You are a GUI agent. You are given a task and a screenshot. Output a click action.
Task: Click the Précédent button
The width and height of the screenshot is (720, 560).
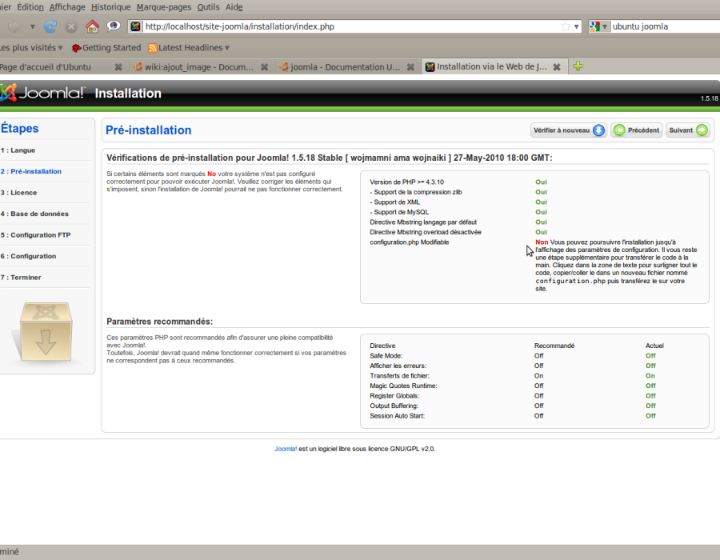637,130
